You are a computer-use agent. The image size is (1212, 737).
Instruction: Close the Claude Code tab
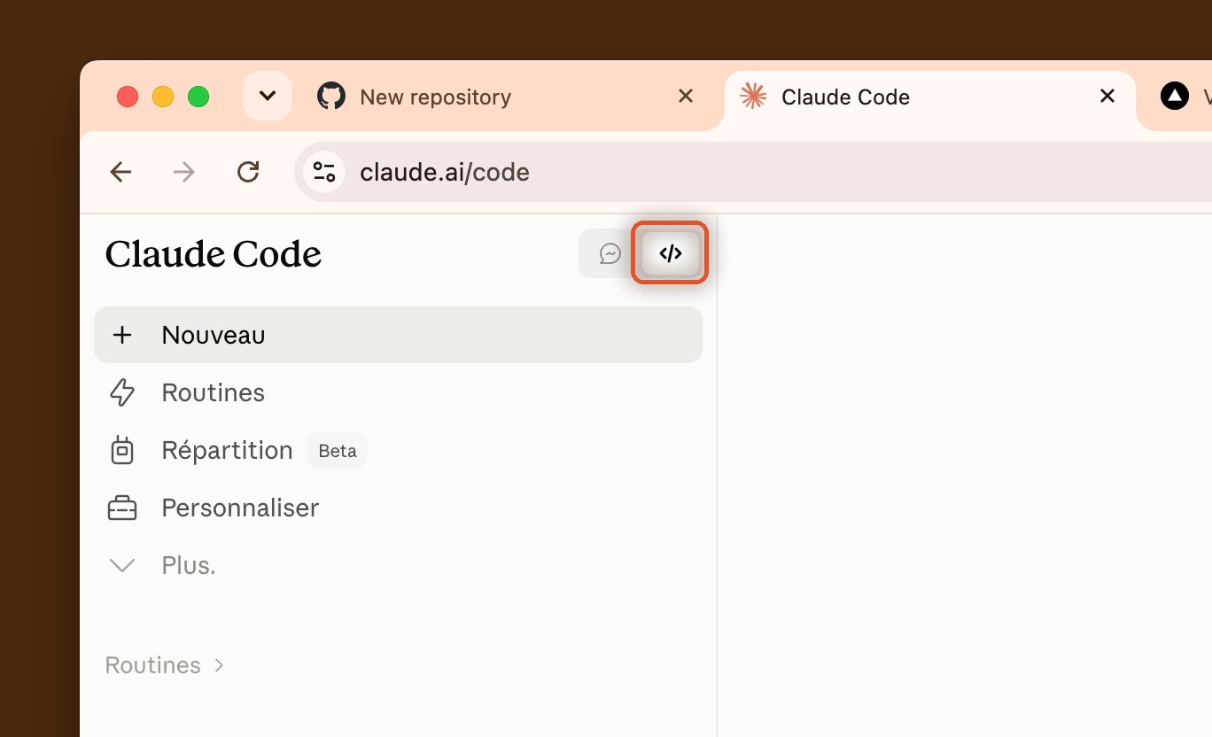click(x=1107, y=96)
